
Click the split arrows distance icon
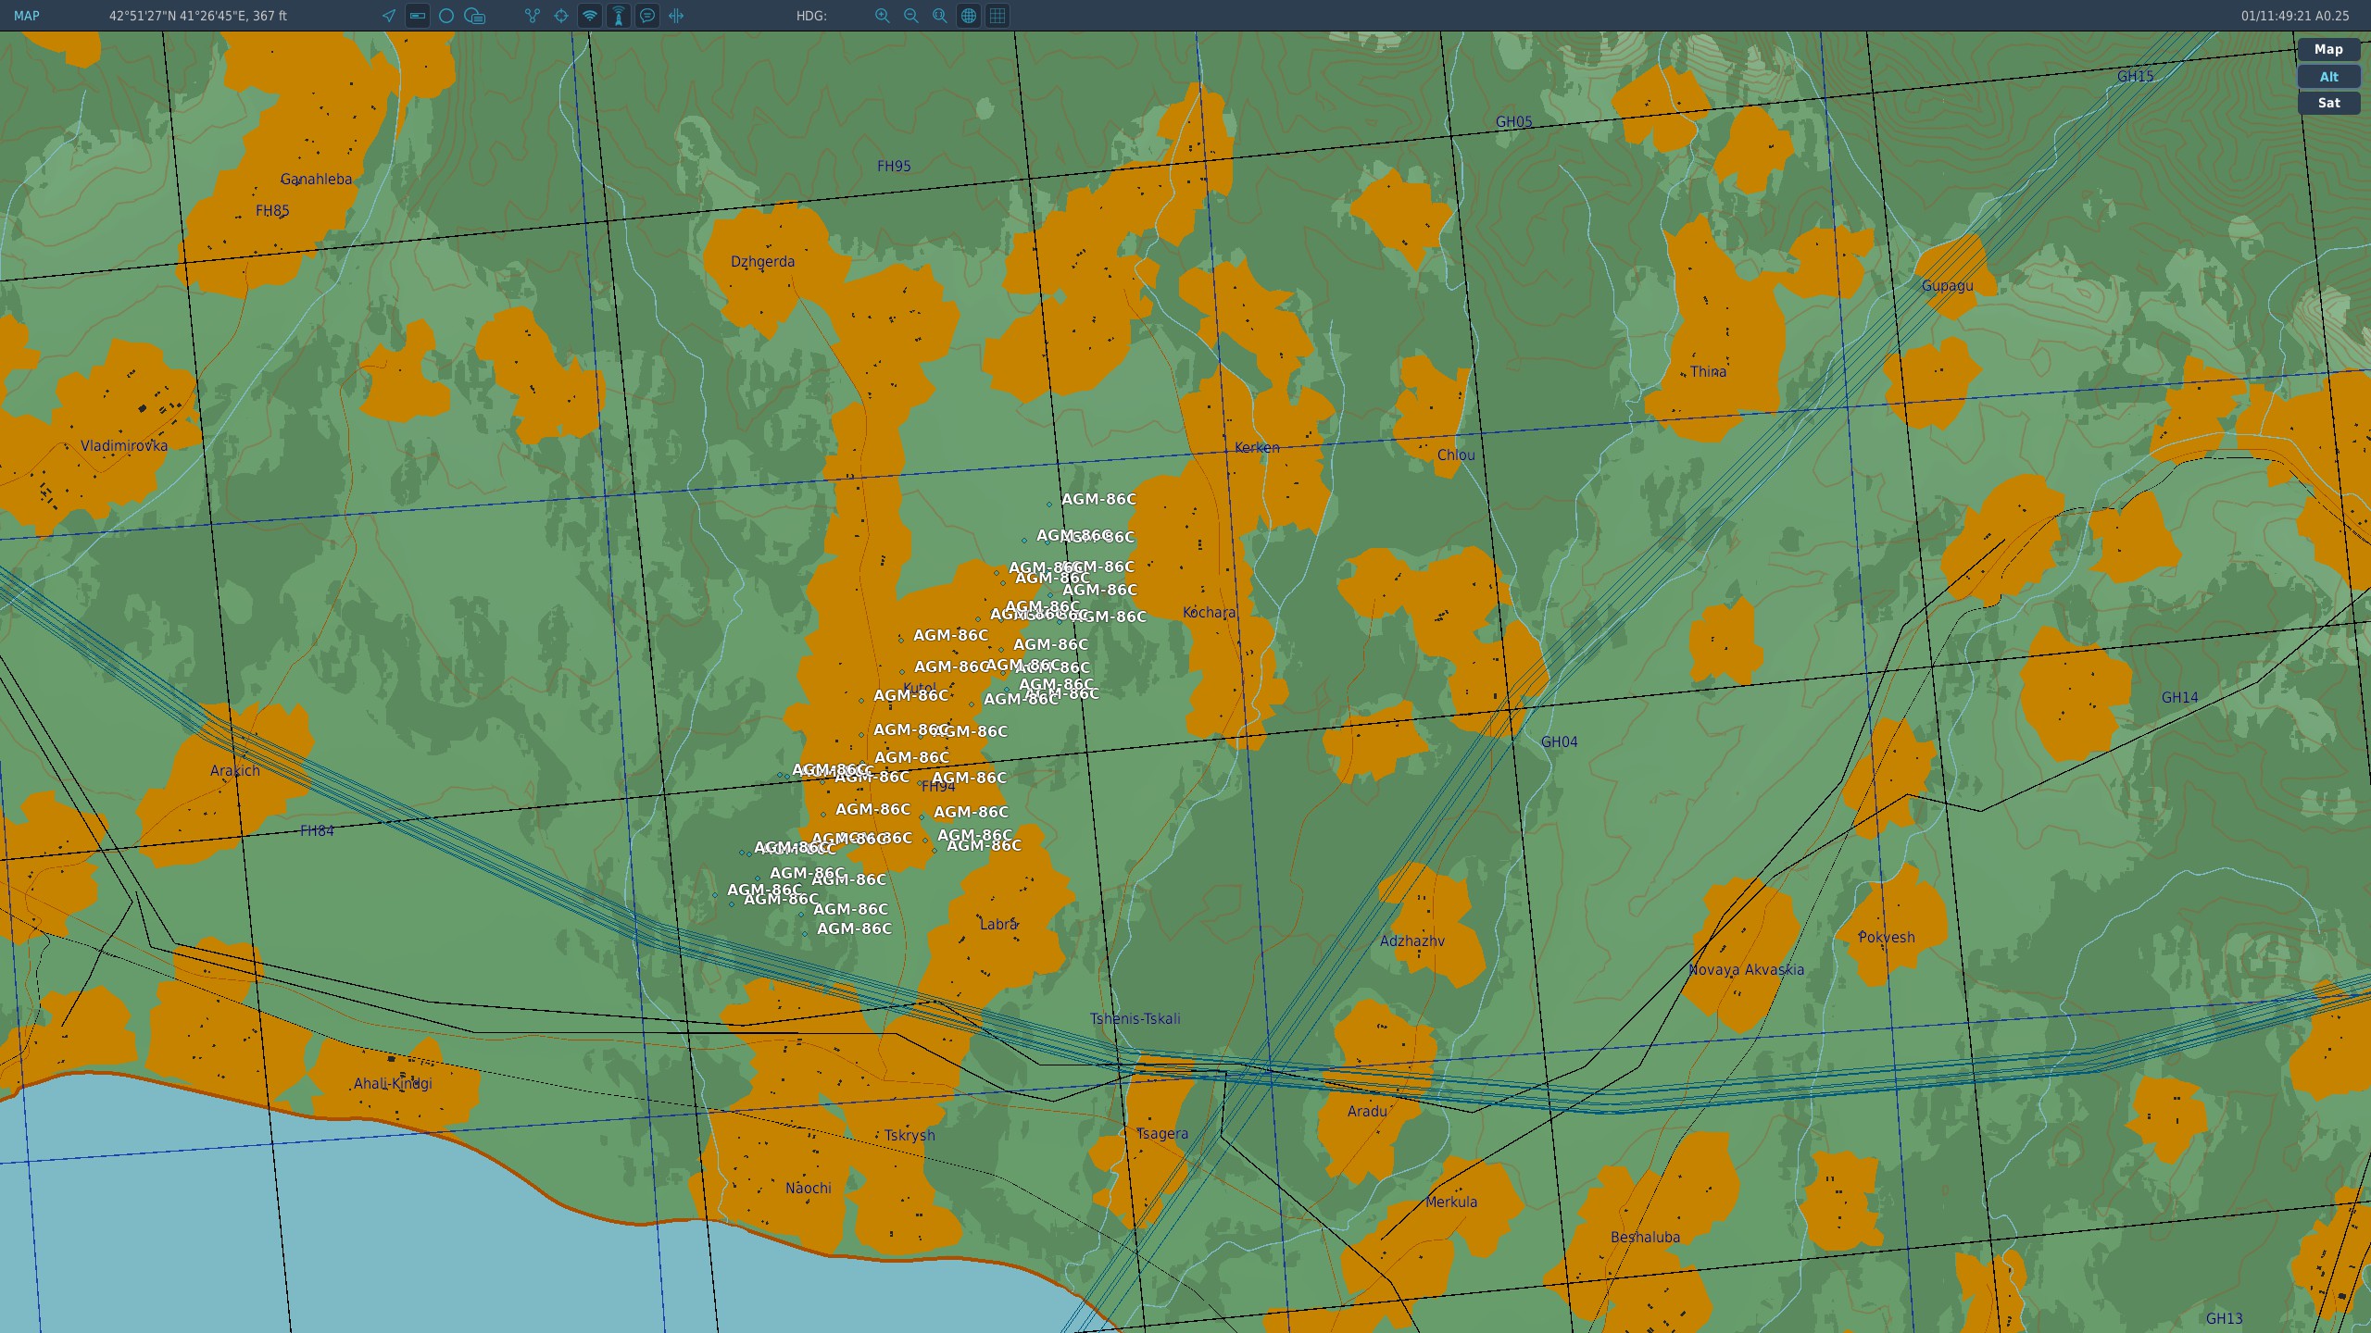point(676,16)
